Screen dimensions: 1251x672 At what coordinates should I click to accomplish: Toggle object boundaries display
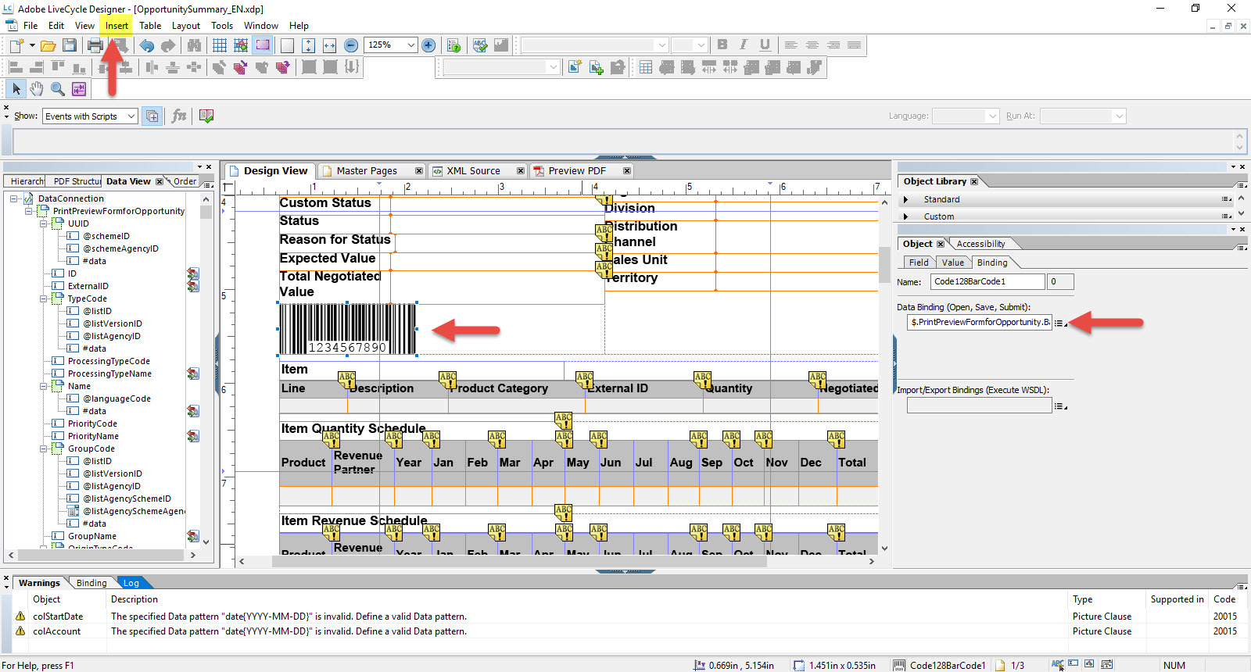pos(263,45)
